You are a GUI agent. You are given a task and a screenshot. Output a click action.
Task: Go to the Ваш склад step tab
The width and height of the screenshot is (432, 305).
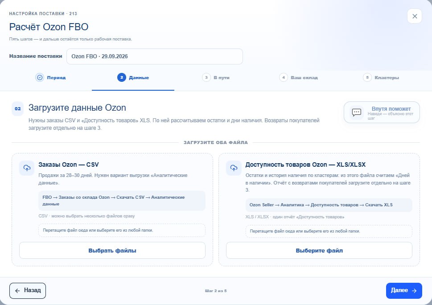[x=298, y=78]
